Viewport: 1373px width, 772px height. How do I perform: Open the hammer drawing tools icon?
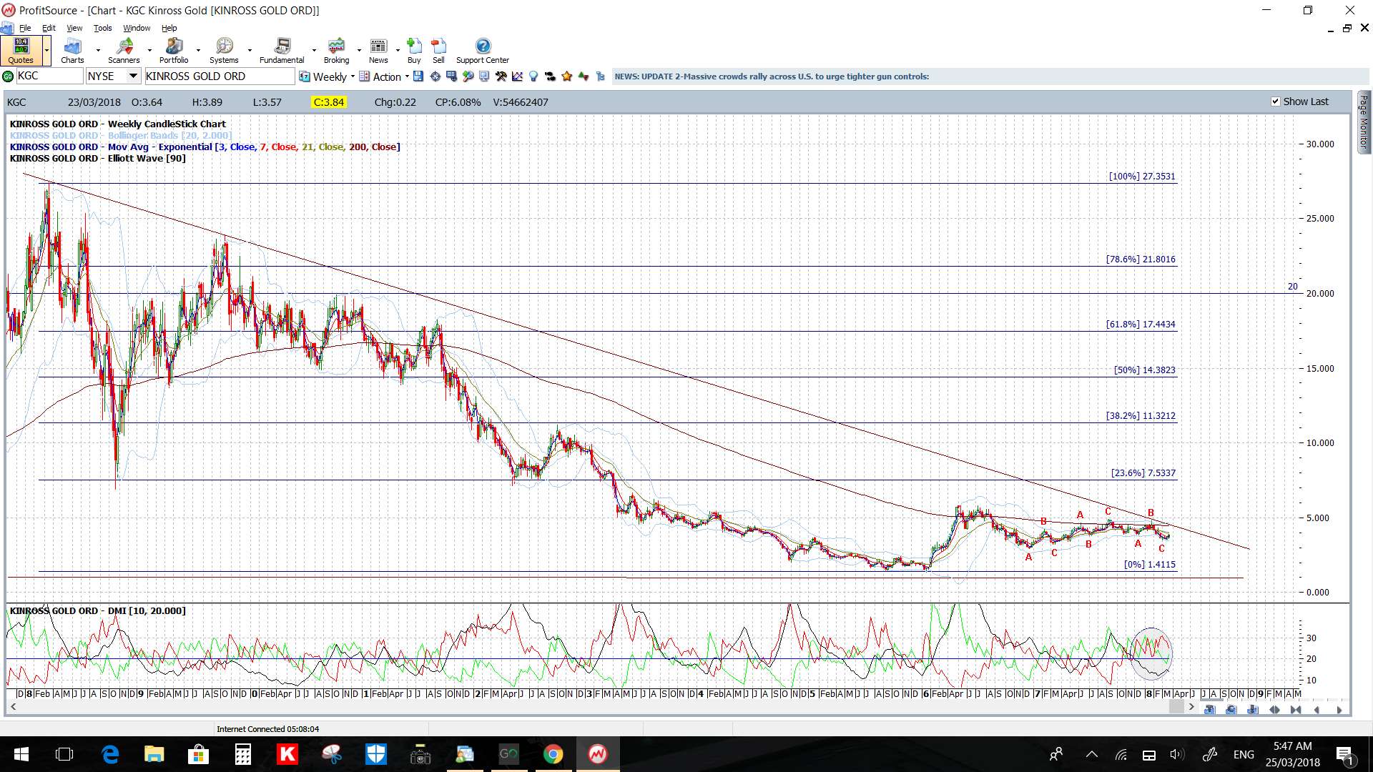click(501, 76)
